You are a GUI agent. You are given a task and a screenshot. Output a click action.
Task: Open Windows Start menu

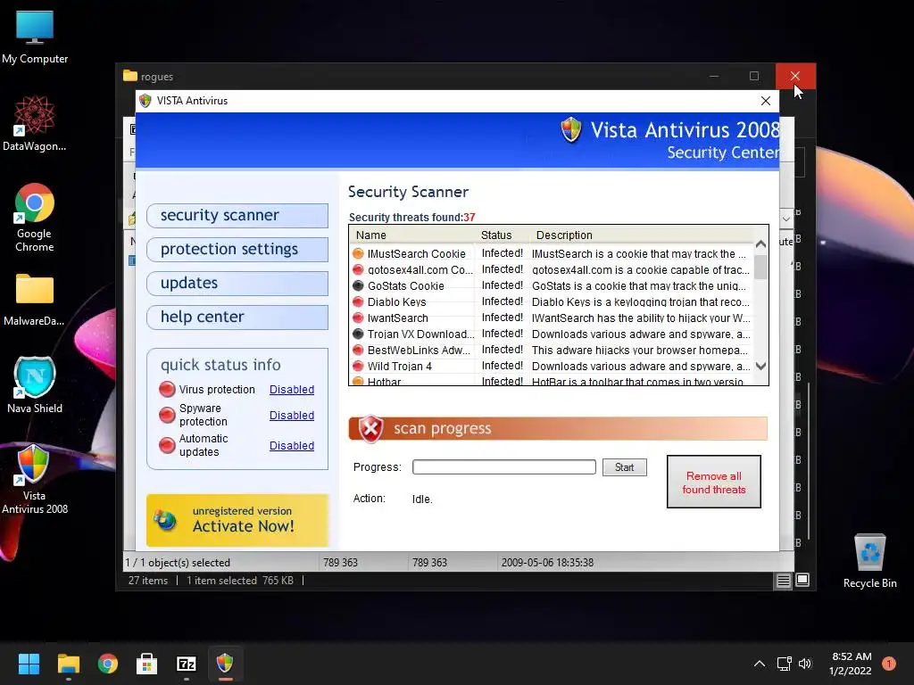click(29, 664)
